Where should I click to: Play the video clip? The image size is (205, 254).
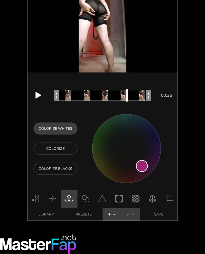[x=38, y=95]
